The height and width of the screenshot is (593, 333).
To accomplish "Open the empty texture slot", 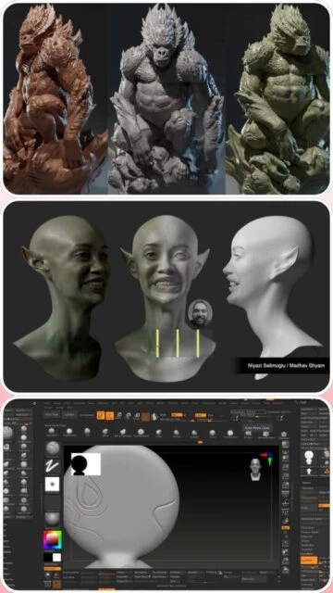I will point(53,502).
